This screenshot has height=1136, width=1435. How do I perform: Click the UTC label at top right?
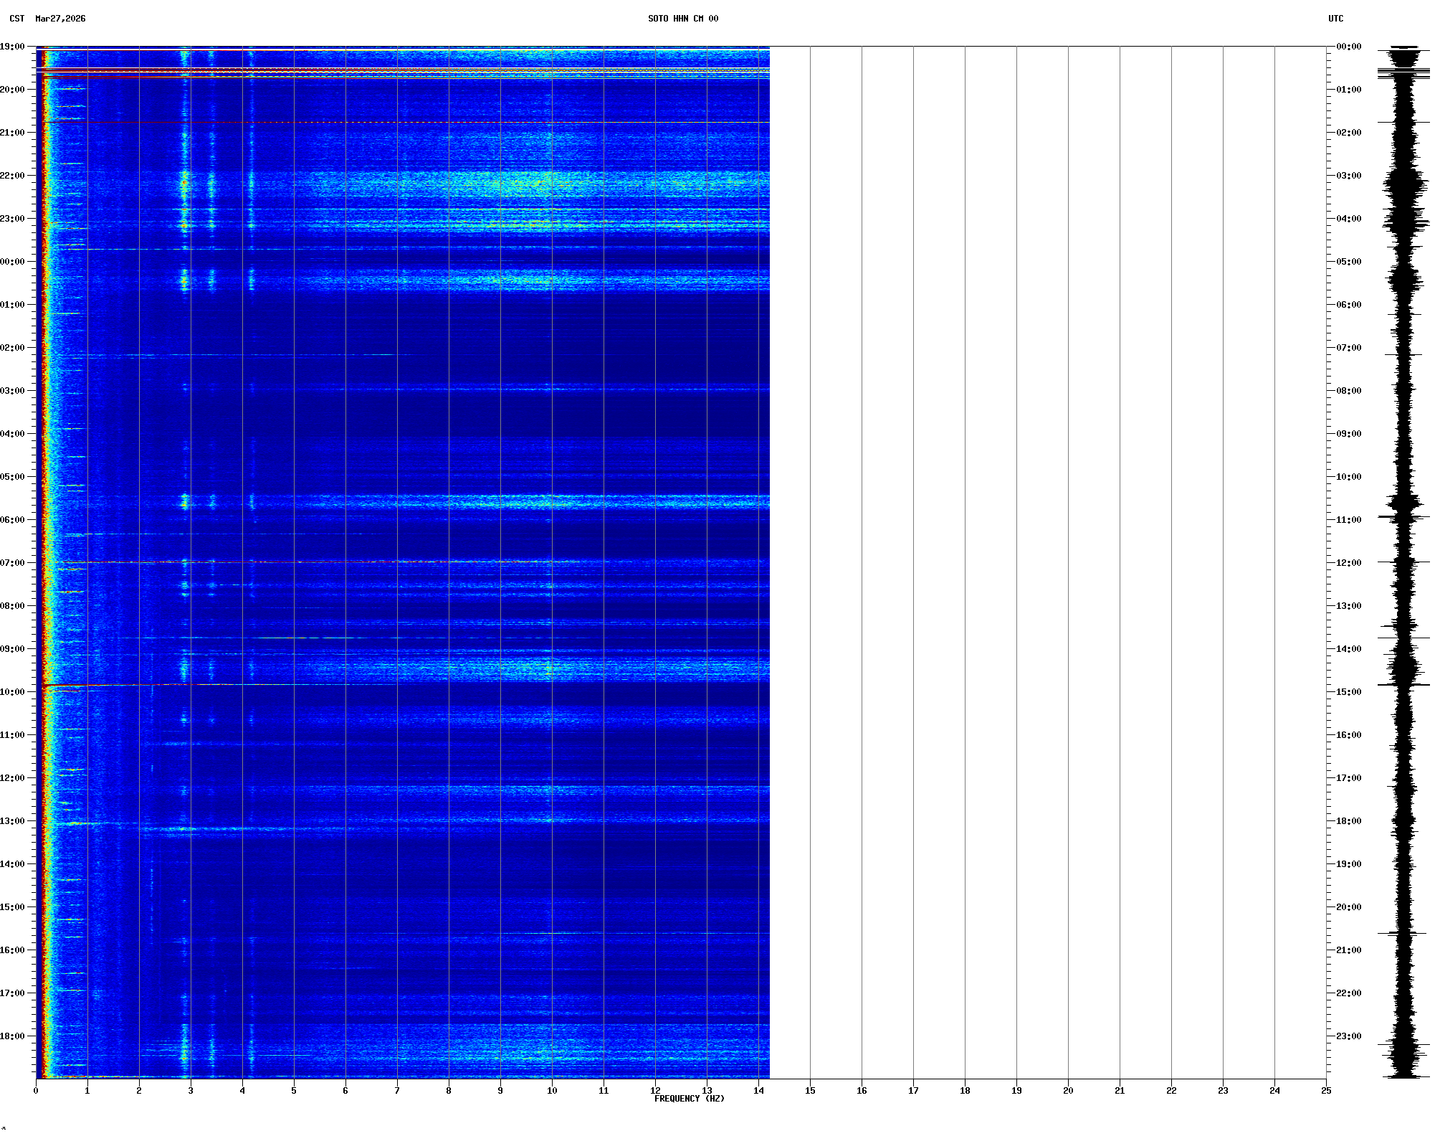pos(1335,19)
